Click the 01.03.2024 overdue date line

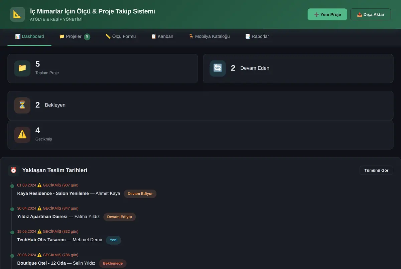click(x=48, y=185)
